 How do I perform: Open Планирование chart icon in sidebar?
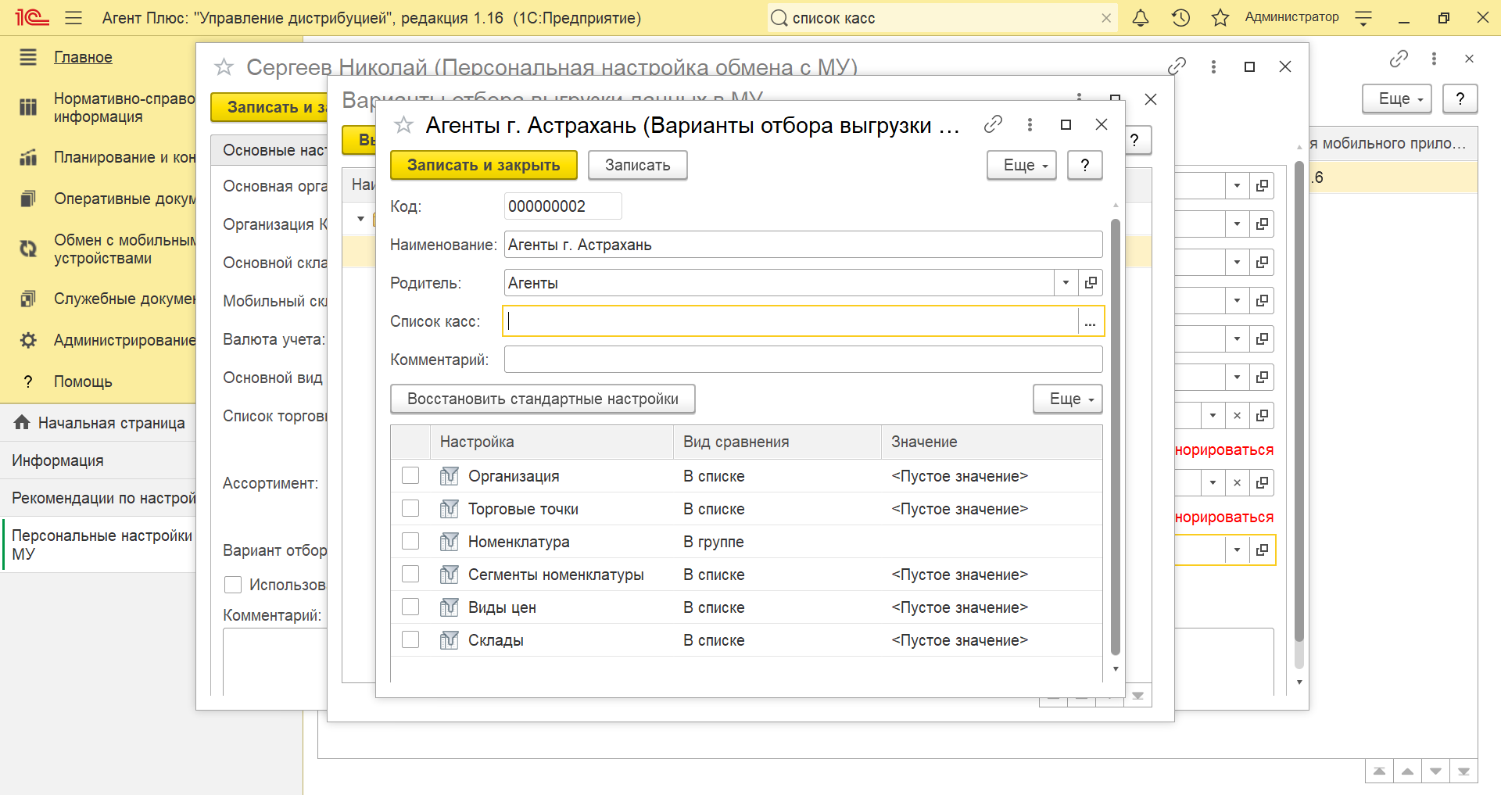pyautogui.click(x=28, y=157)
